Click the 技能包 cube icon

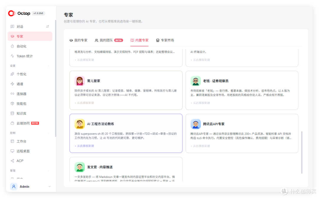tap(12, 103)
